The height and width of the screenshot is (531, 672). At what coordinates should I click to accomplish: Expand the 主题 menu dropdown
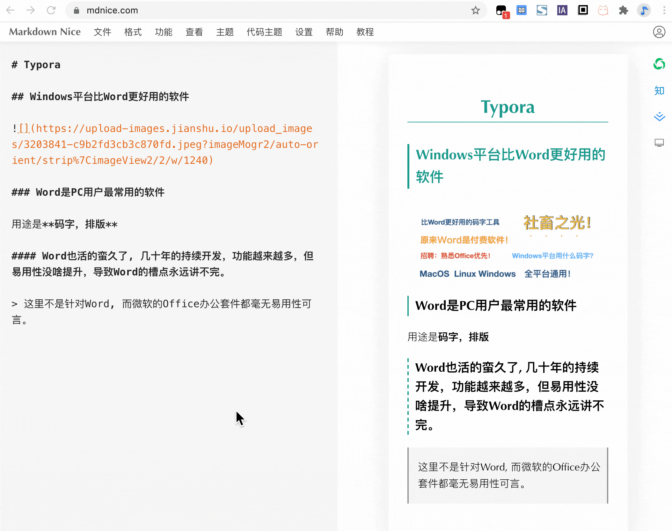pos(225,32)
